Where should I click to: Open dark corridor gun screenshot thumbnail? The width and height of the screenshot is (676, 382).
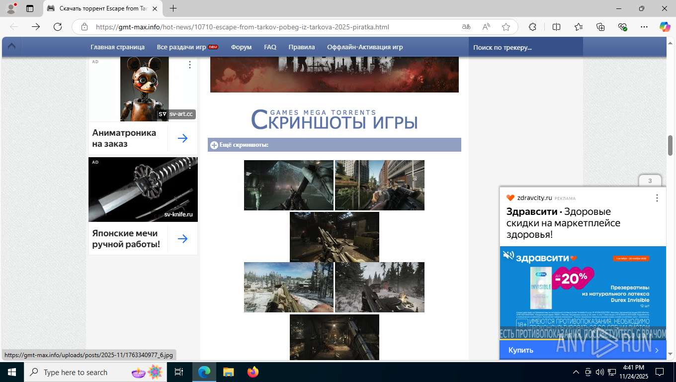289,185
